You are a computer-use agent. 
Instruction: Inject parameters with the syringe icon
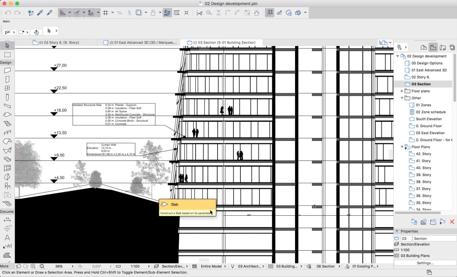click(50, 13)
